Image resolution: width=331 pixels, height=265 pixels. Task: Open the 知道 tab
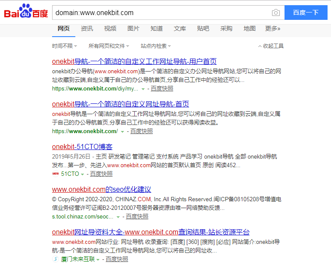[156, 28]
